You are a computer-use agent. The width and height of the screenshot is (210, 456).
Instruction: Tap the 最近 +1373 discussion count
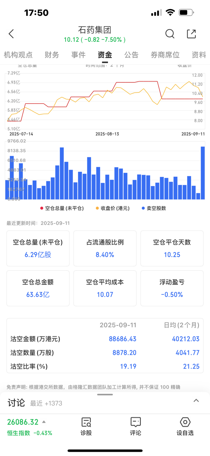(46, 403)
